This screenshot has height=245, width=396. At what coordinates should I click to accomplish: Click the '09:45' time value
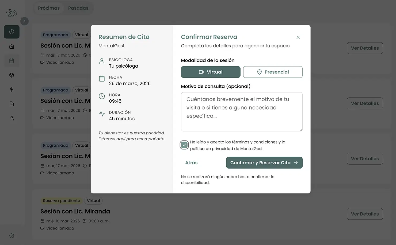(x=115, y=101)
